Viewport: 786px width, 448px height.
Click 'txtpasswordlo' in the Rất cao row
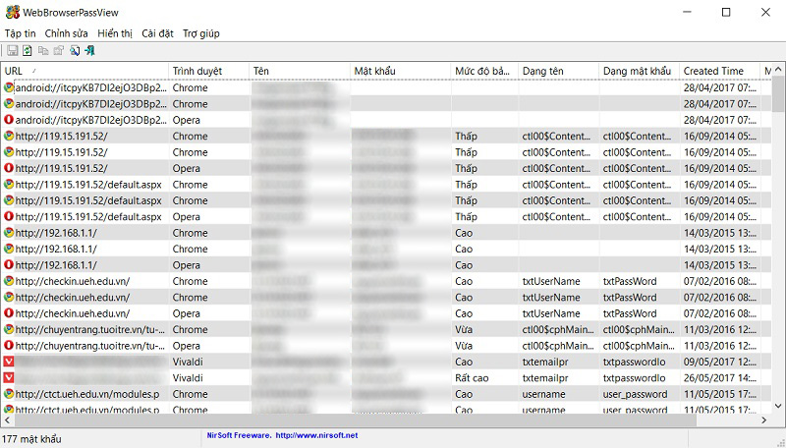[634, 378]
